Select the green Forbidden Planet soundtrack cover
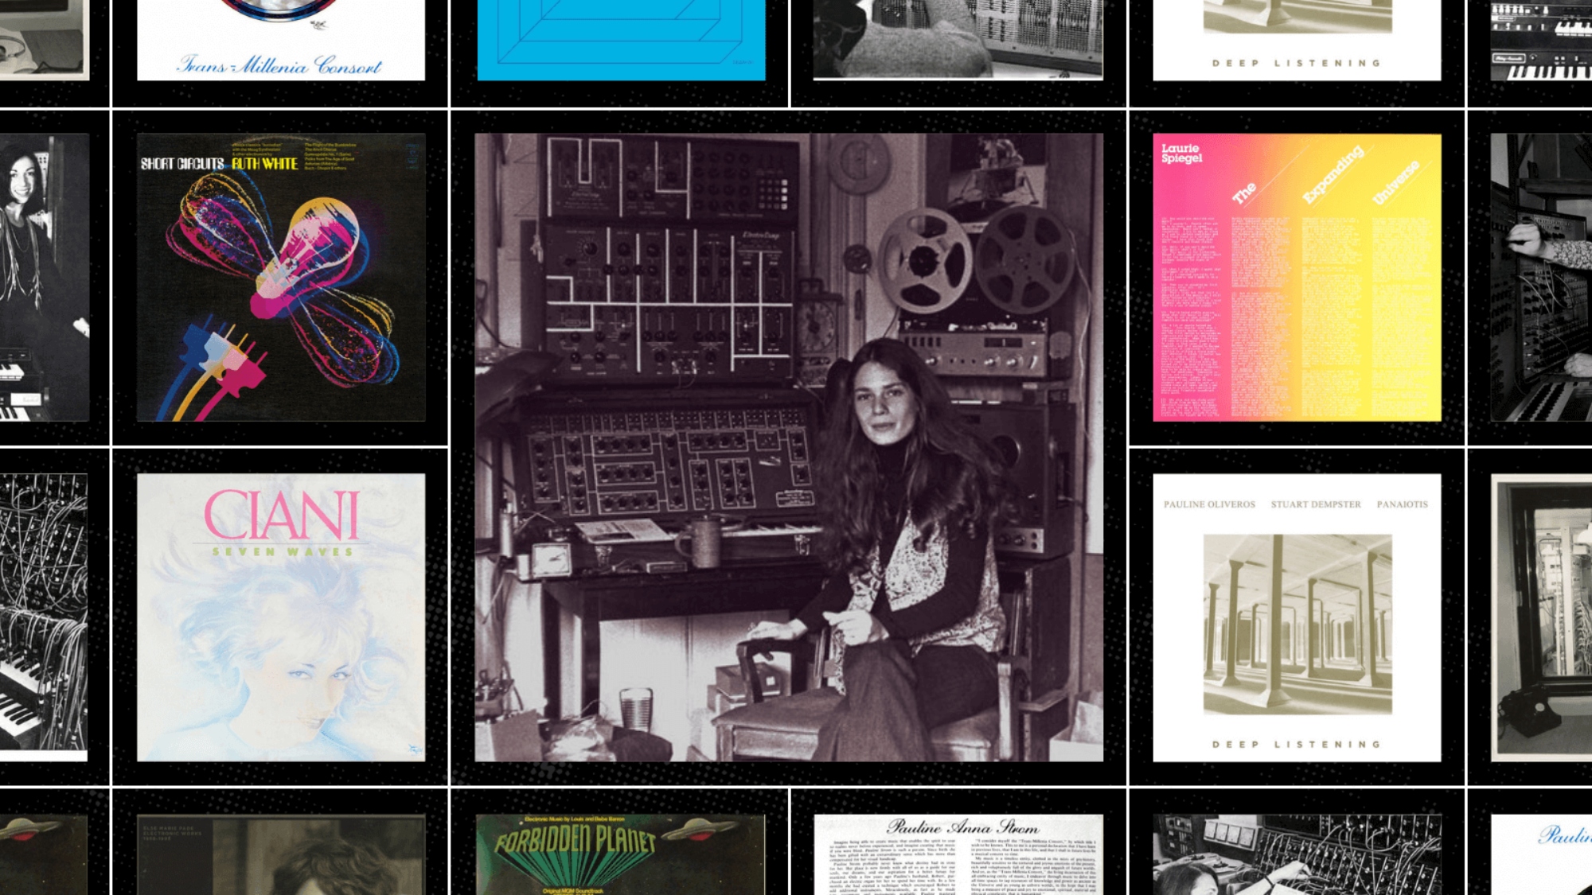The width and height of the screenshot is (1592, 895). [x=621, y=854]
